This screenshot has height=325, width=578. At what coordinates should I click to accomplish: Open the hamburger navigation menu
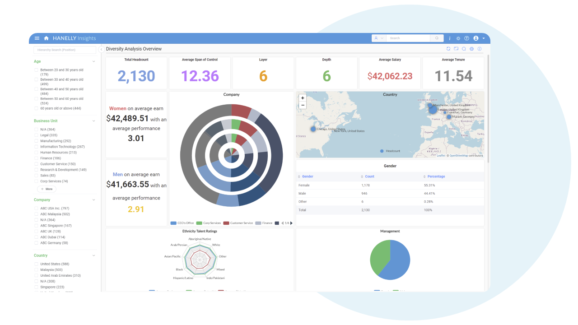click(37, 38)
